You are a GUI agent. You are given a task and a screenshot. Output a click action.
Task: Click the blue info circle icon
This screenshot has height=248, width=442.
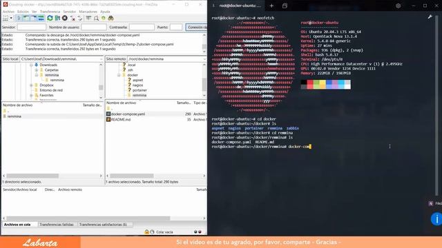tap(436, 219)
